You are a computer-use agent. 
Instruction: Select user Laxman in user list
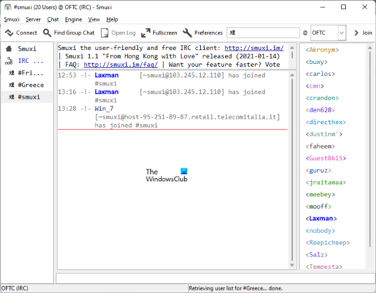321,218
